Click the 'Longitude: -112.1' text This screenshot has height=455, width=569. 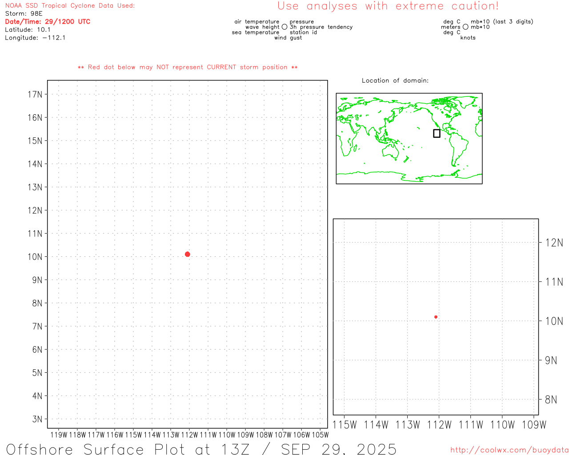tap(35, 38)
